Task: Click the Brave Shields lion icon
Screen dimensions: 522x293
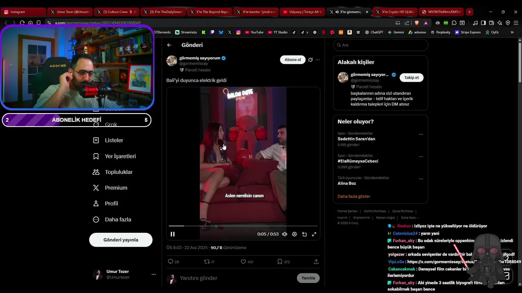Action: (416, 23)
